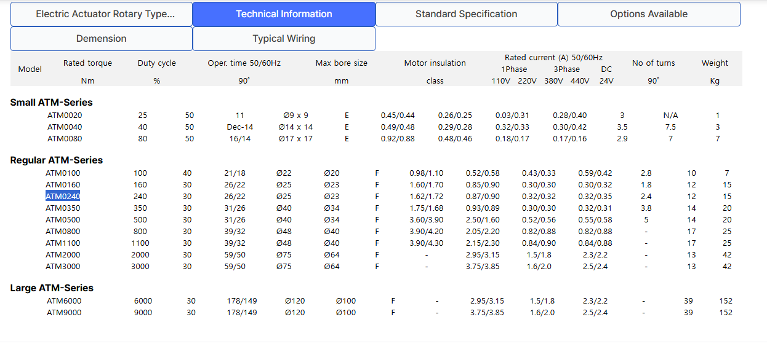
Task: Click the ATM0500 model row label
Action: [x=63, y=220]
